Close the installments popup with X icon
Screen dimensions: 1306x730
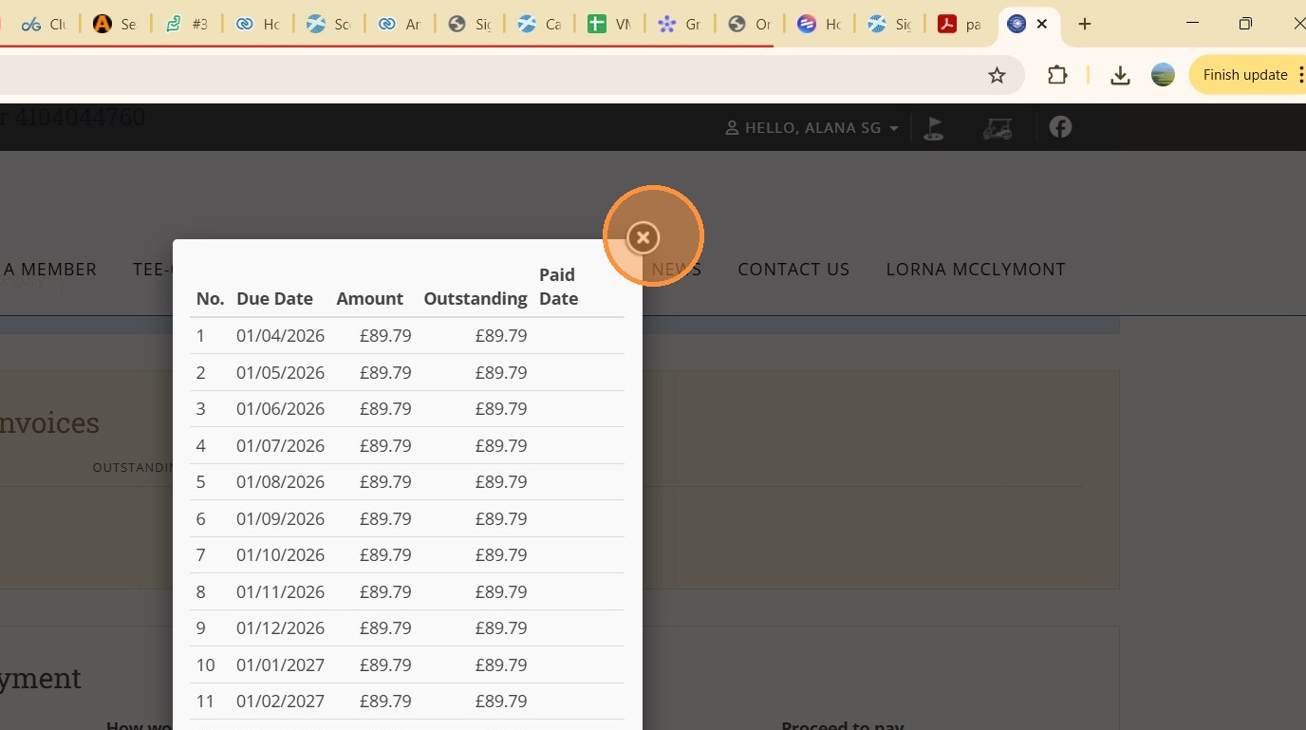click(x=643, y=237)
